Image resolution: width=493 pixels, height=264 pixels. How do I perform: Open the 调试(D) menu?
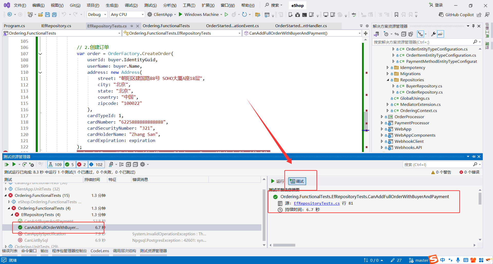[131, 5]
